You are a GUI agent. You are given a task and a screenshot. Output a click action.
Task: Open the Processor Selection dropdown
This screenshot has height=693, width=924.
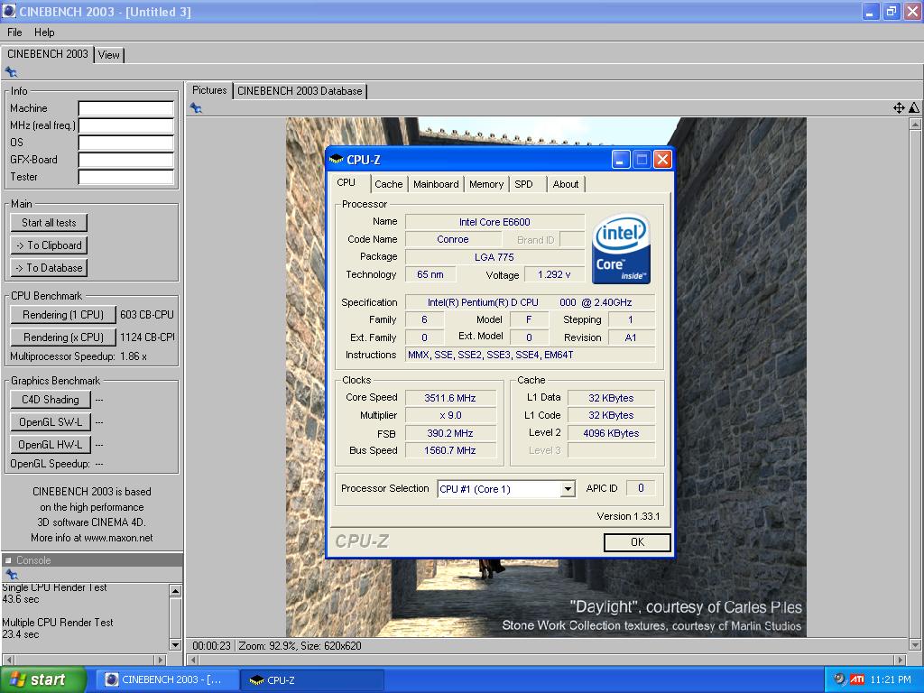(567, 489)
